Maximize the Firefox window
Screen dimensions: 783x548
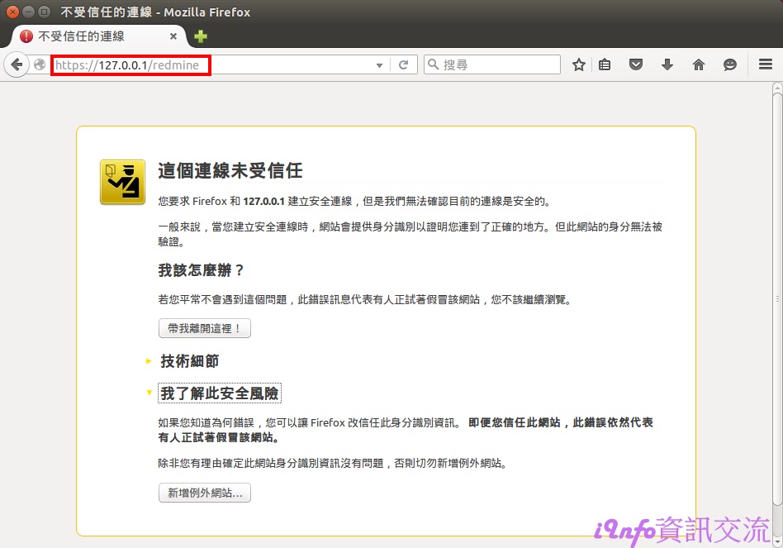coord(44,12)
